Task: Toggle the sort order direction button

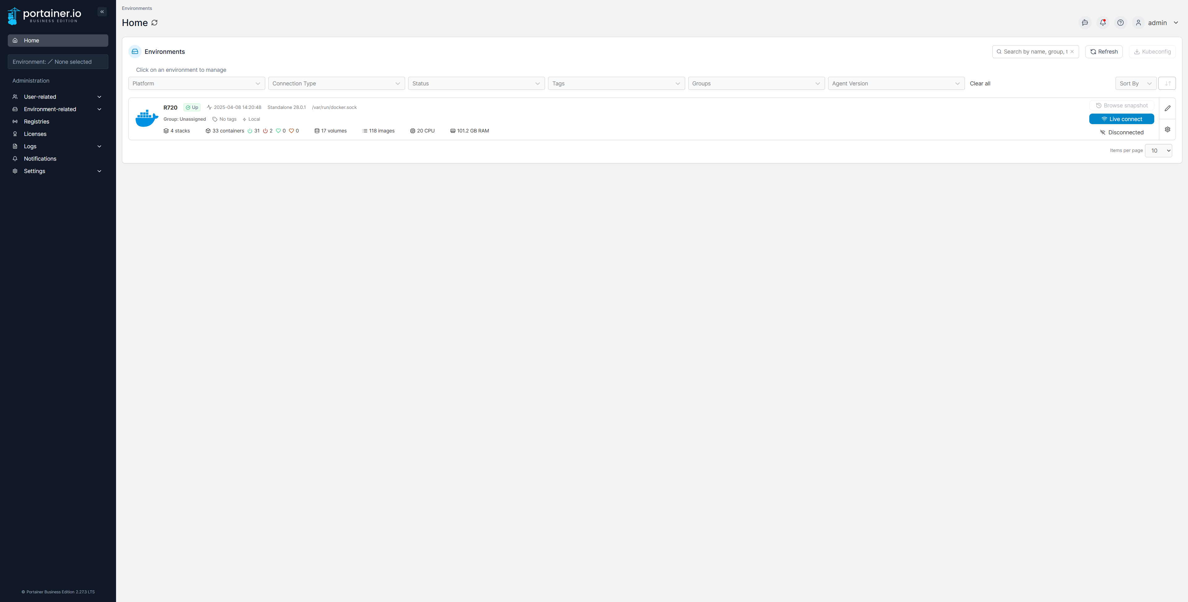Action: (x=1167, y=84)
